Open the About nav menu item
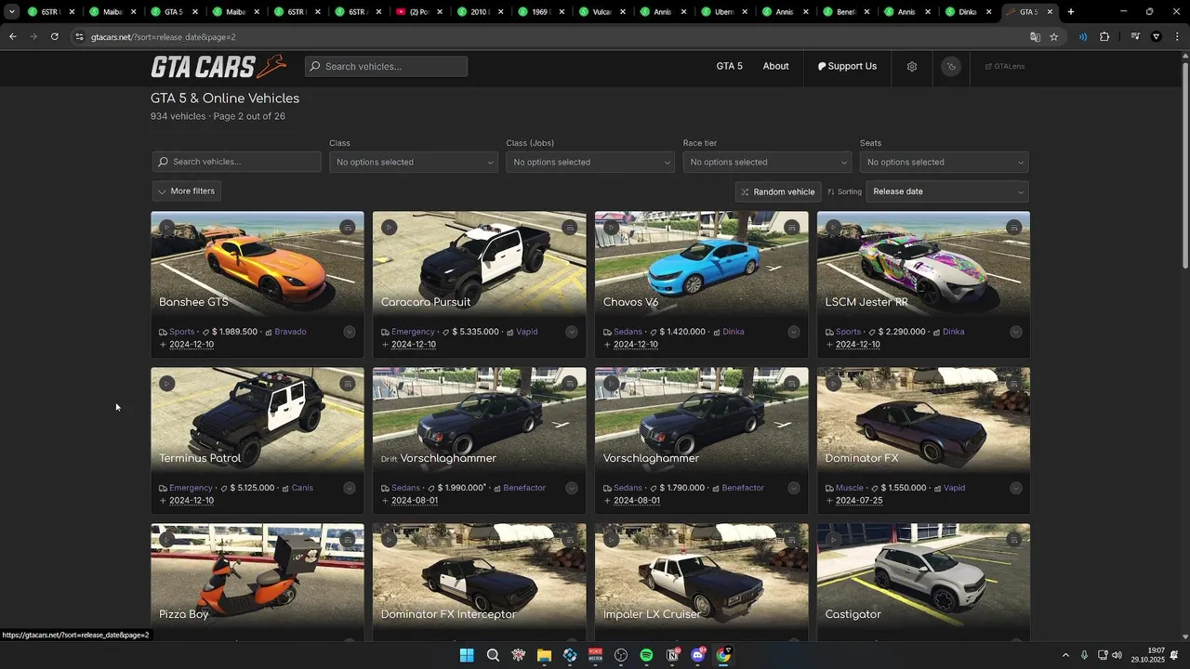This screenshot has height=669, width=1190. pos(775,67)
